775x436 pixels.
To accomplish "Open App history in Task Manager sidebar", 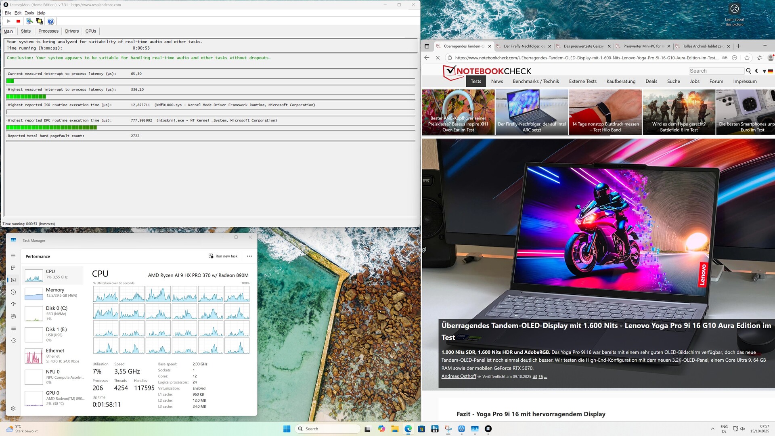I will pos(13,292).
